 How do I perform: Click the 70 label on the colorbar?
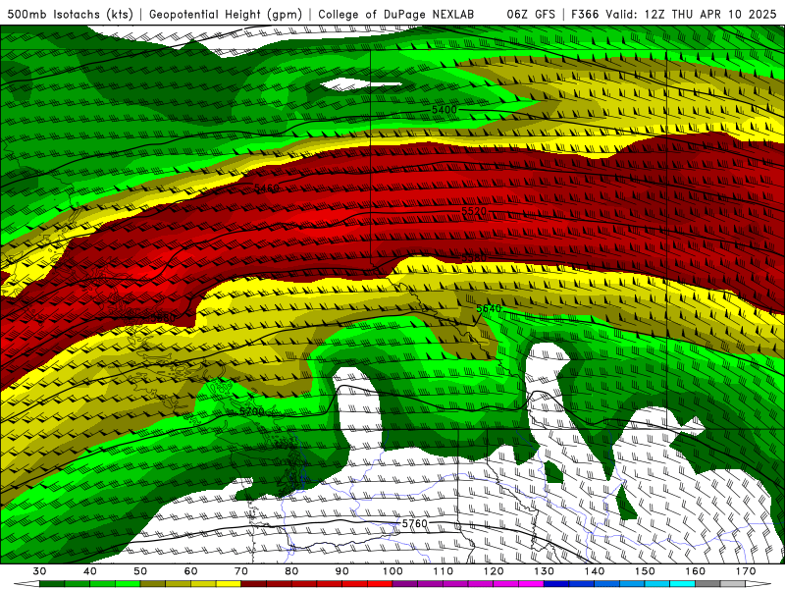[241, 571]
